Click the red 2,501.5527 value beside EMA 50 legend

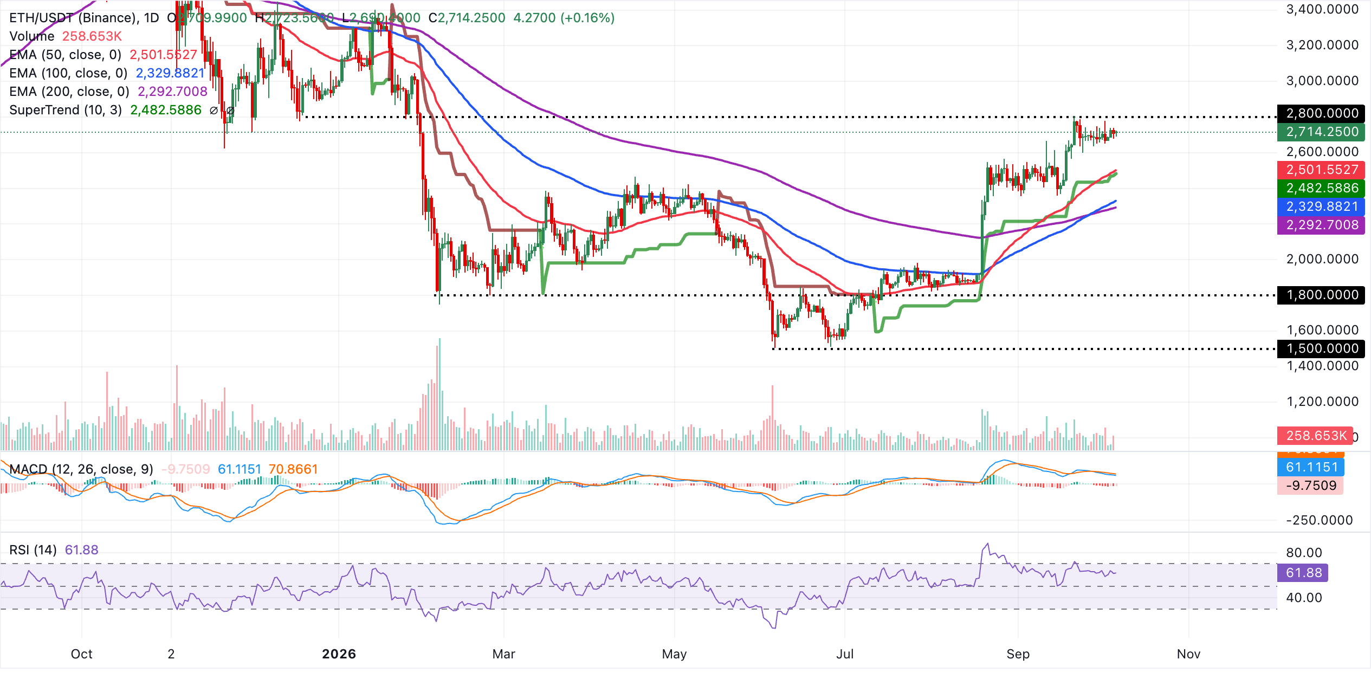click(x=163, y=55)
